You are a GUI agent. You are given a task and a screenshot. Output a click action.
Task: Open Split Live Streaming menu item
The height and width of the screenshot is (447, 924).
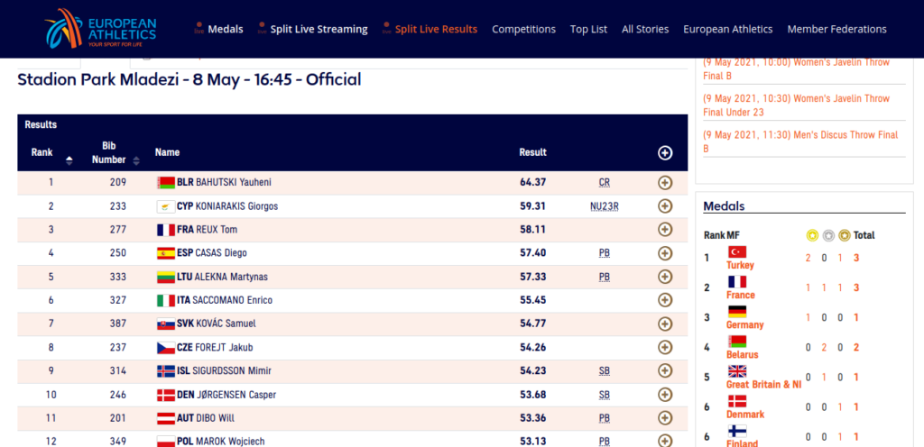[x=319, y=29]
